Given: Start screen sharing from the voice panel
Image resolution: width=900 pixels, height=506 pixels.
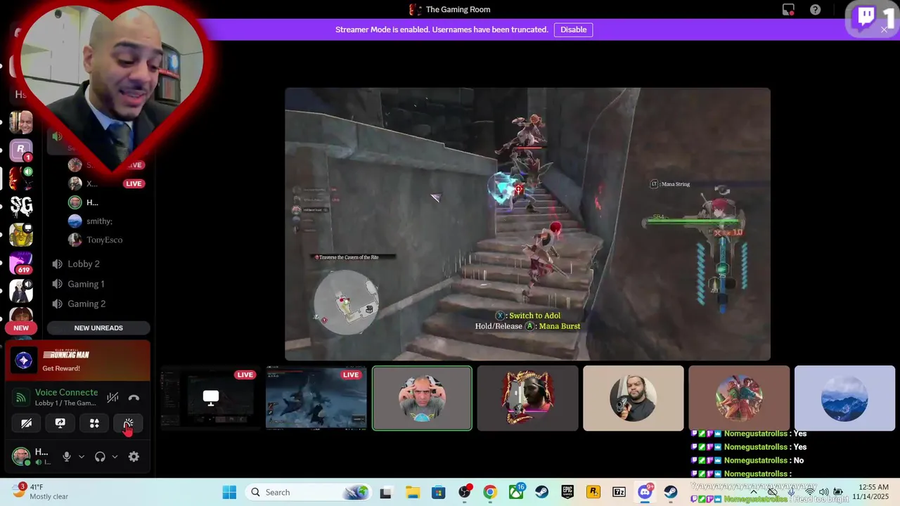Looking at the screenshot, I should [60, 423].
